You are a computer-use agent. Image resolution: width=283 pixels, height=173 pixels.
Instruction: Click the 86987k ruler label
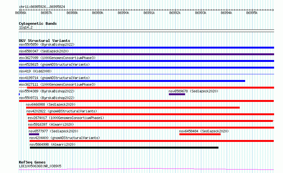pyautogui.click(x=46, y=13)
